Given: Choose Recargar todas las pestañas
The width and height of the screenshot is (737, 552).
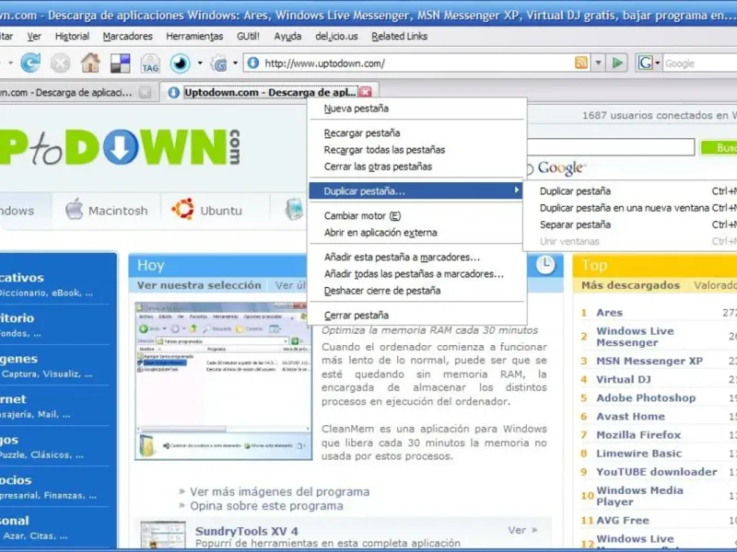Looking at the screenshot, I should coord(416,150).
